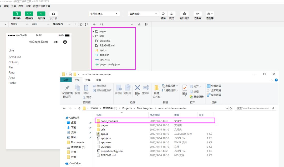Click the Explorer up-directory arrow
284x167 pixels.
click(79, 108)
